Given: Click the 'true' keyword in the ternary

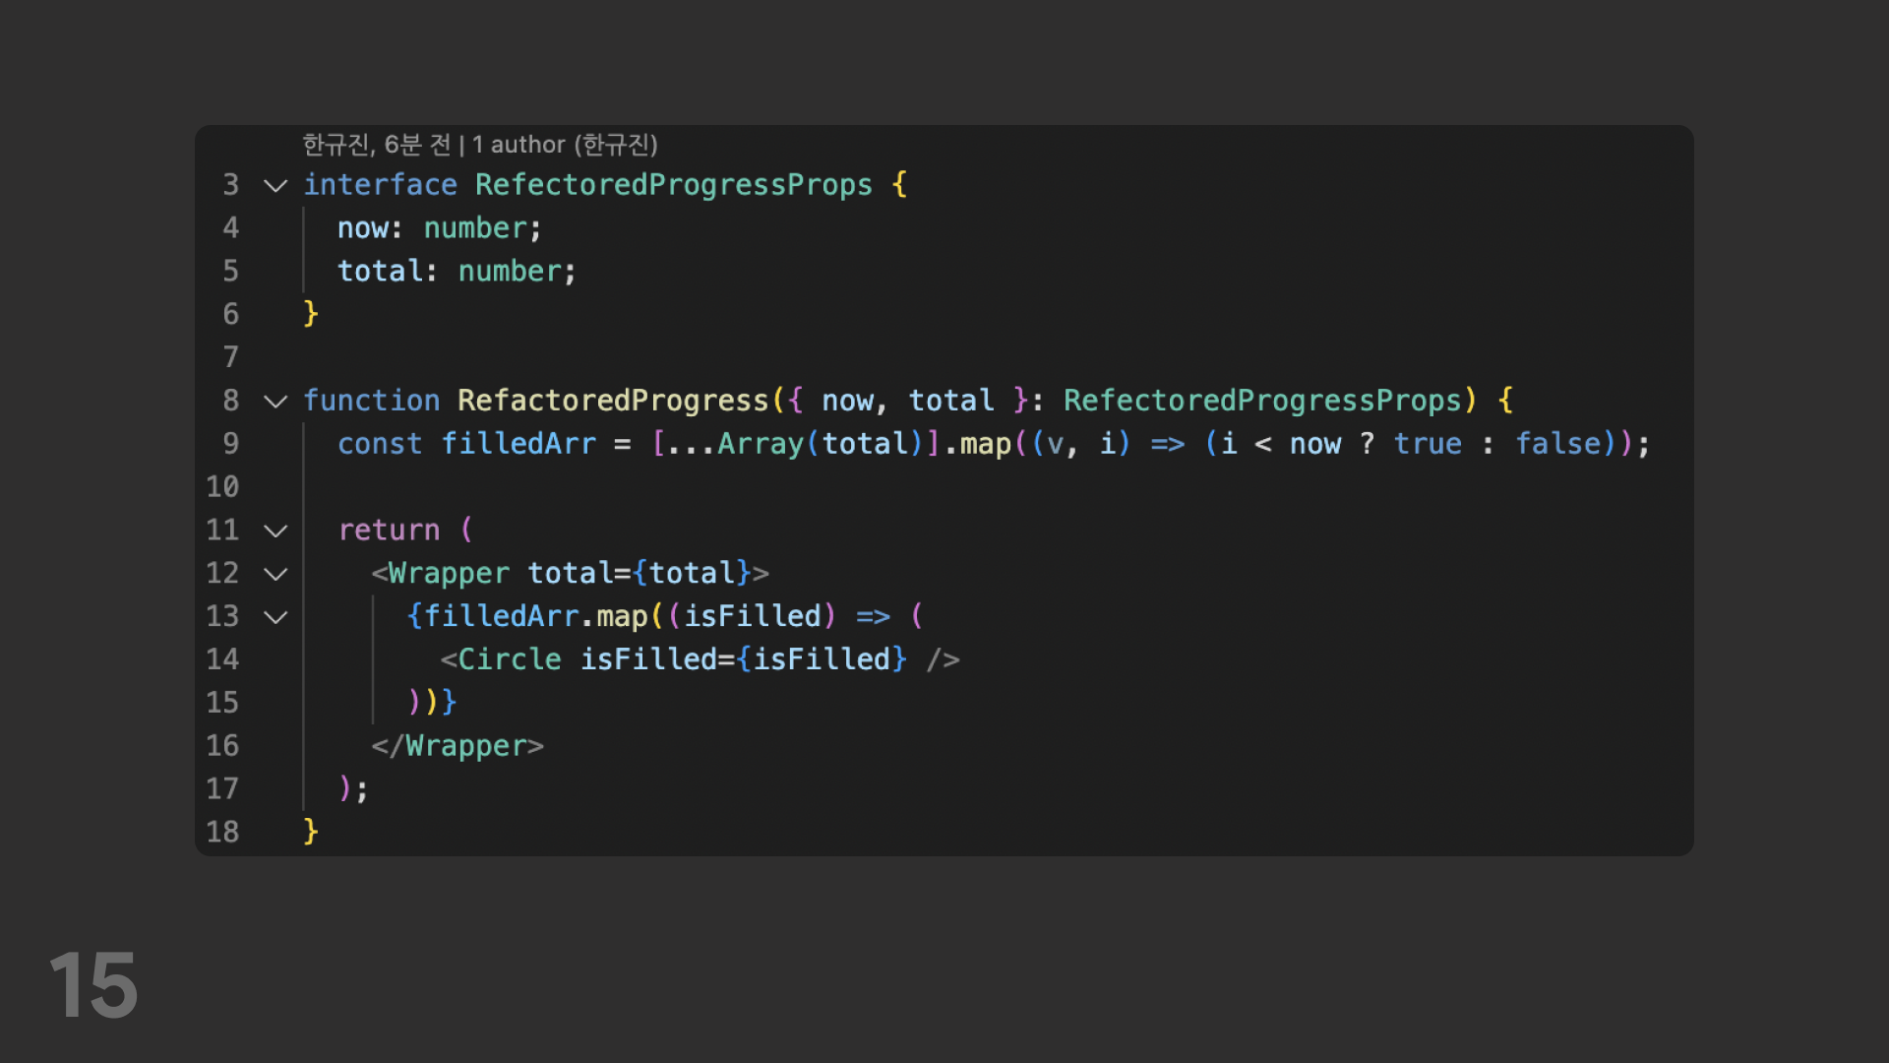Looking at the screenshot, I should click(x=1427, y=444).
